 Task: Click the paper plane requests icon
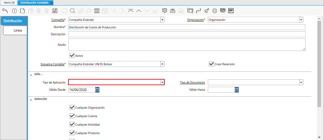click(207, 11)
